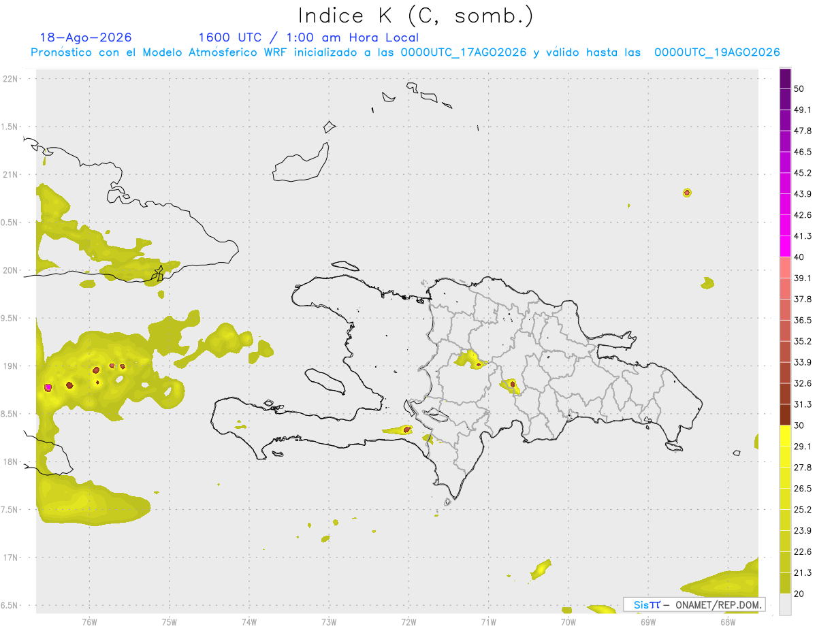Click the "32.6" colorbar value
817x631 pixels.
pyautogui.click(x=803, y=383)
